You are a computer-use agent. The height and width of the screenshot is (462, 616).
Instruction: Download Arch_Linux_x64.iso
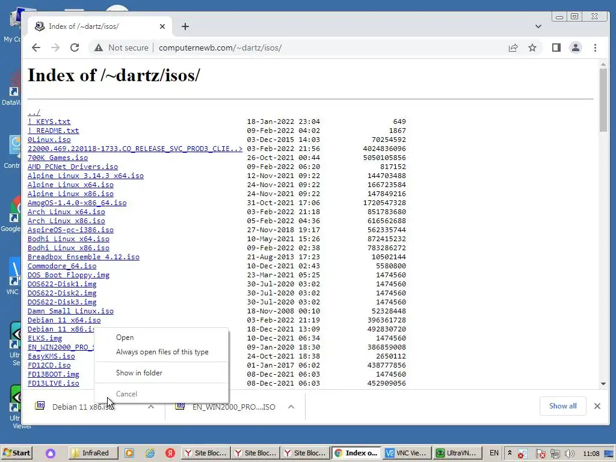point(66,212)
